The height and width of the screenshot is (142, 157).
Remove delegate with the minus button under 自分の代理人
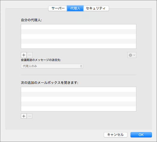[30, 55]
